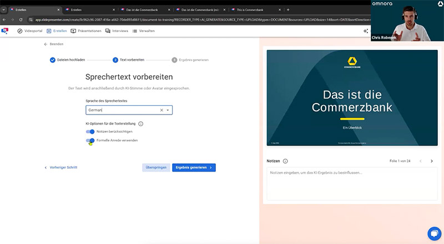Open the browser tab search dropdown
This screenshot has height=244, width=444.
click(x=4, y=9)
